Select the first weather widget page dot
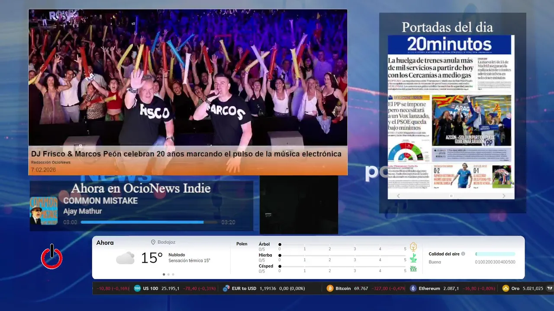554x311 pixels. click(x=164, y=274)
